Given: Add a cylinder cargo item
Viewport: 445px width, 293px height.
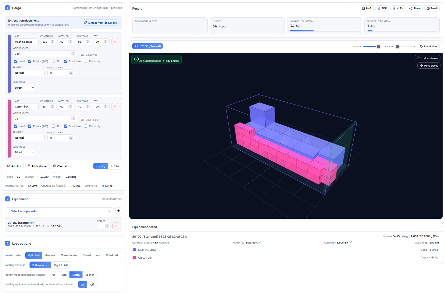Looking at the screenshot, I should point(37,166).
